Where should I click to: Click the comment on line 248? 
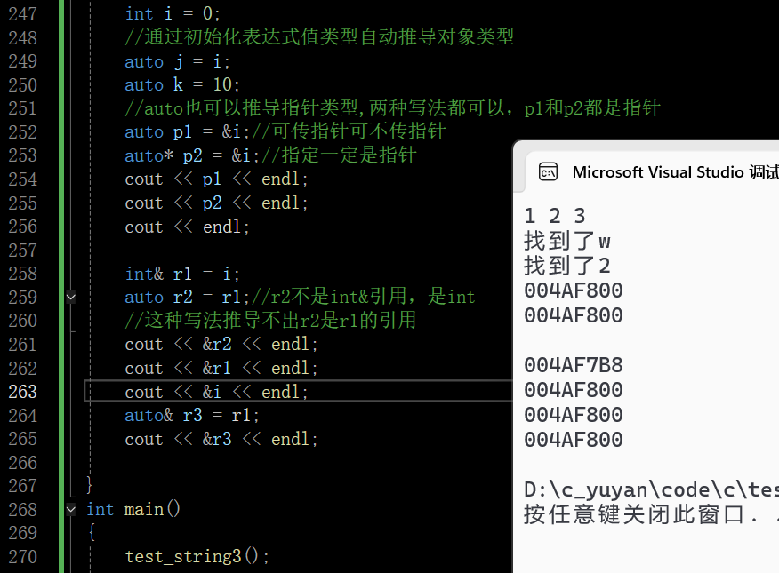pos(319,36)
